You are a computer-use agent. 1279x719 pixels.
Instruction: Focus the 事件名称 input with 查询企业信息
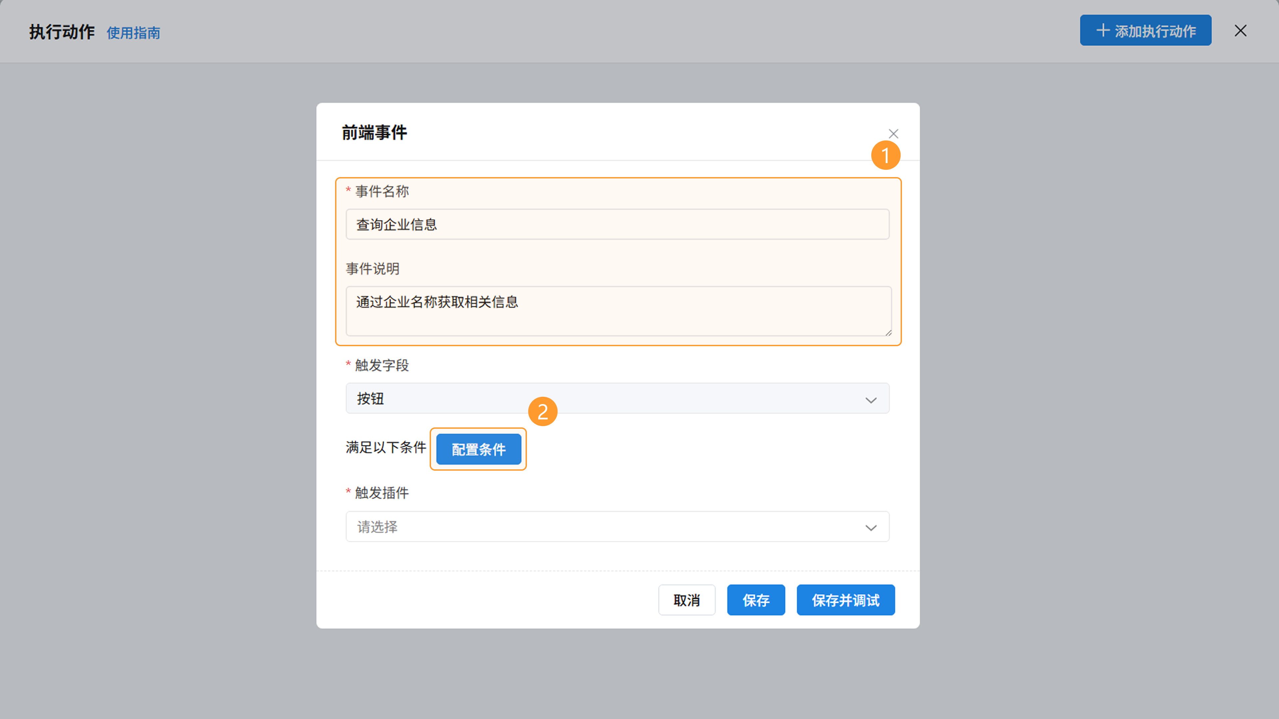(x=617, y=224)
